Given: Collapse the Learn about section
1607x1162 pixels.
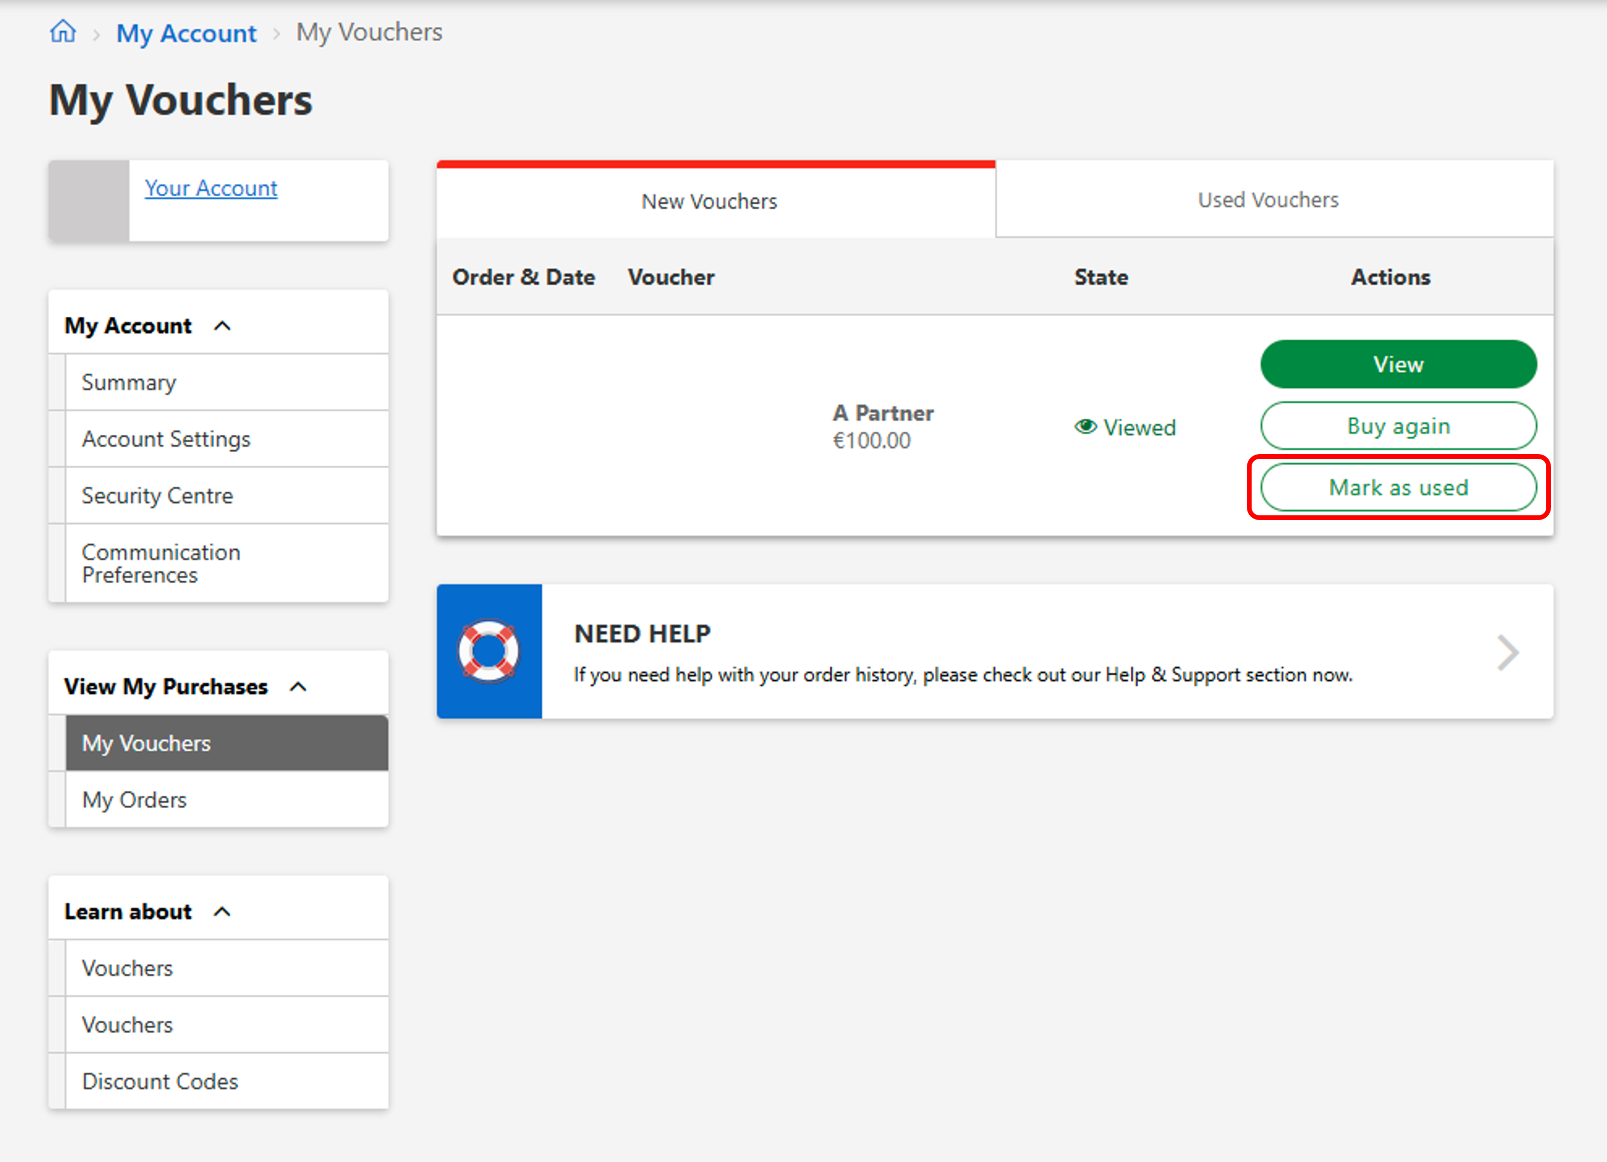Looking at the screenshot, I should [x=223, y=911].
